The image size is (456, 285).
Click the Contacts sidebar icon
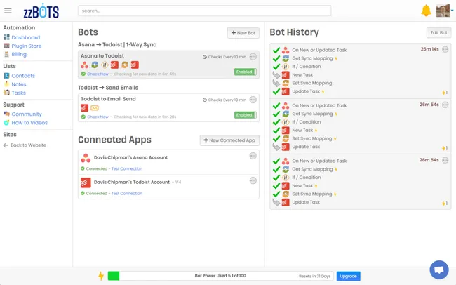pyautogui.click(x=6, y=76)
